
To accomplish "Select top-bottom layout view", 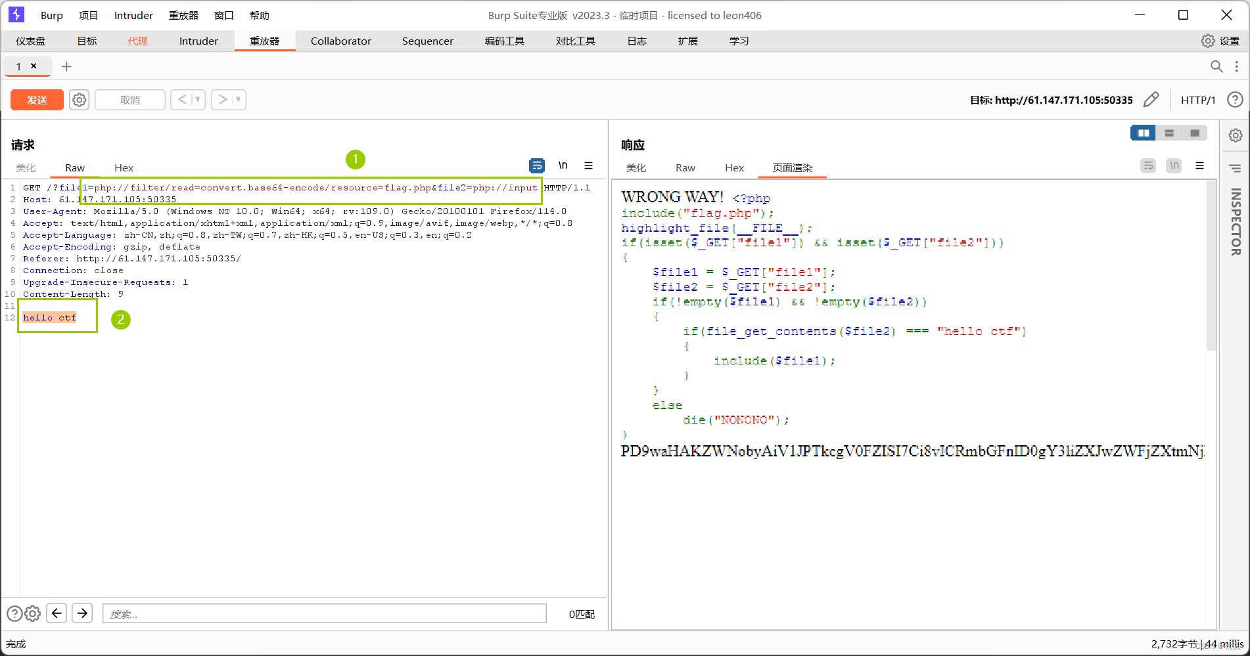I will (1169, 133).
